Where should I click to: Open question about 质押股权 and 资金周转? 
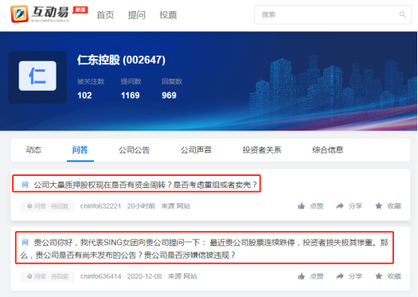[x=145, y=185]
